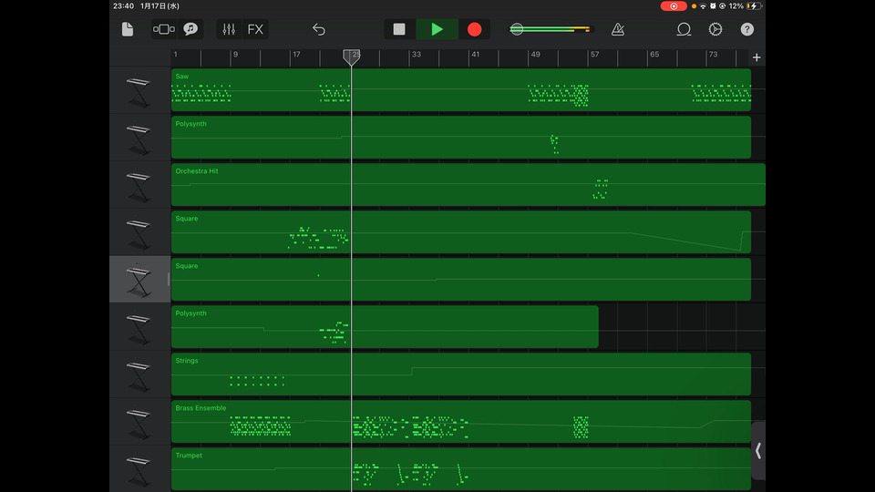Select the Strings region
Image resolution: width=875 pixels, height=492 pixels.
tap(461, 374)
